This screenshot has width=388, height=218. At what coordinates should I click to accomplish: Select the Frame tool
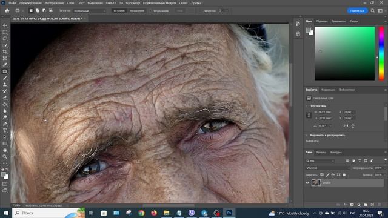(5, 58)
